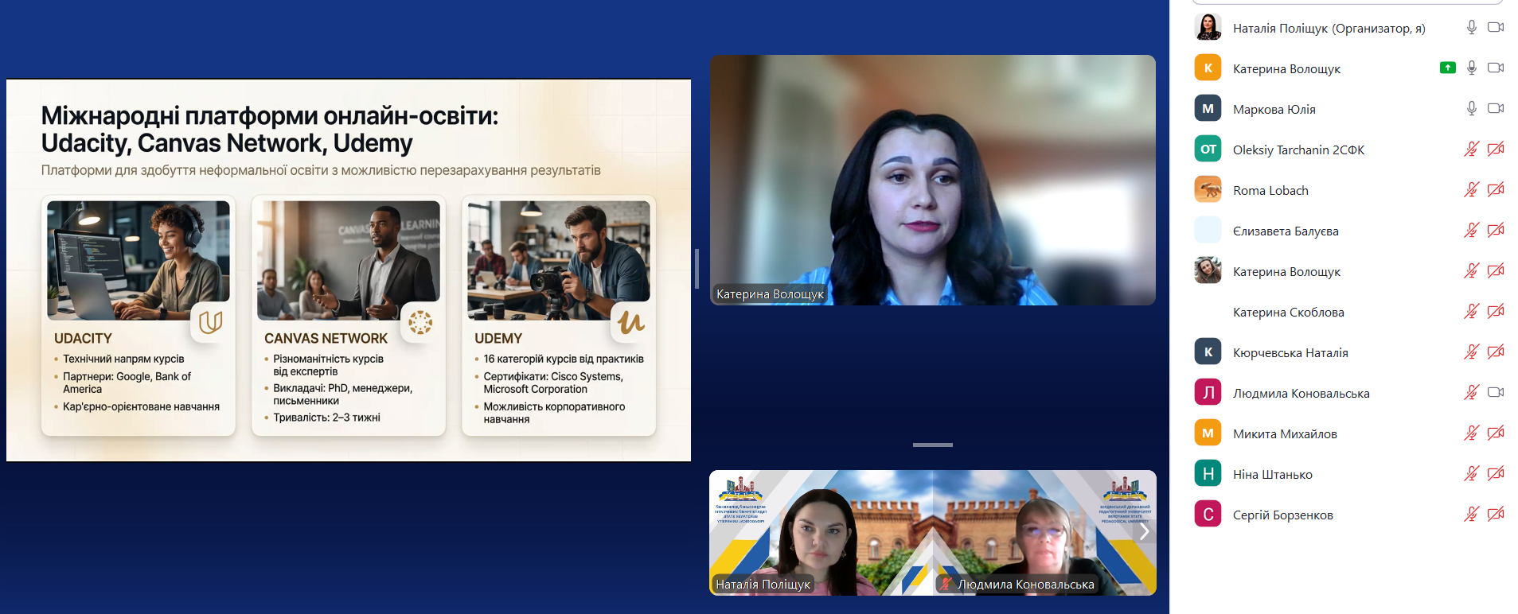Click the Наталія Поліщук organizer name
The height and width of the screenshot is (614, 1518).
point(1328,28)
